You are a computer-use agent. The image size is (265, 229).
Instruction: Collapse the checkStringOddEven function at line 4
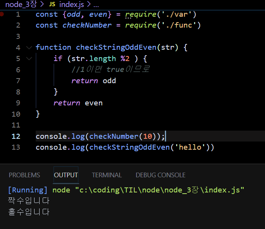coord(29,47)
